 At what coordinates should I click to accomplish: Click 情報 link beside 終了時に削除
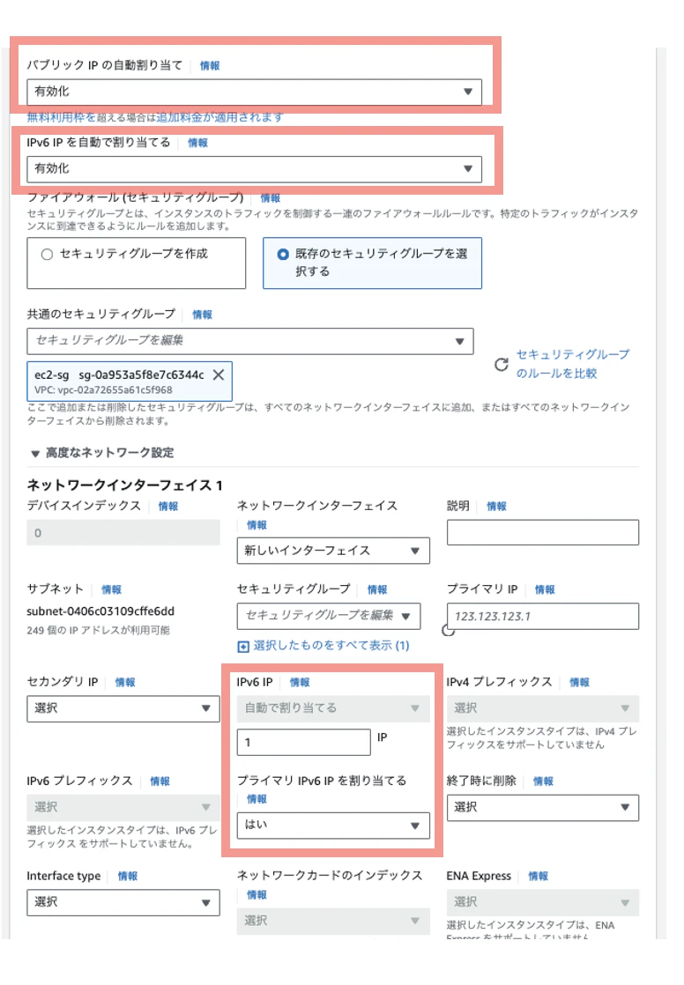544,782
